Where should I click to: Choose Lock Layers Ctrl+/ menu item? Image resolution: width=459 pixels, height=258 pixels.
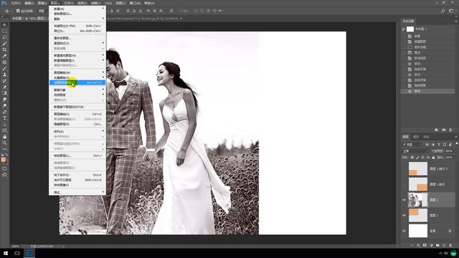[77, 156]
